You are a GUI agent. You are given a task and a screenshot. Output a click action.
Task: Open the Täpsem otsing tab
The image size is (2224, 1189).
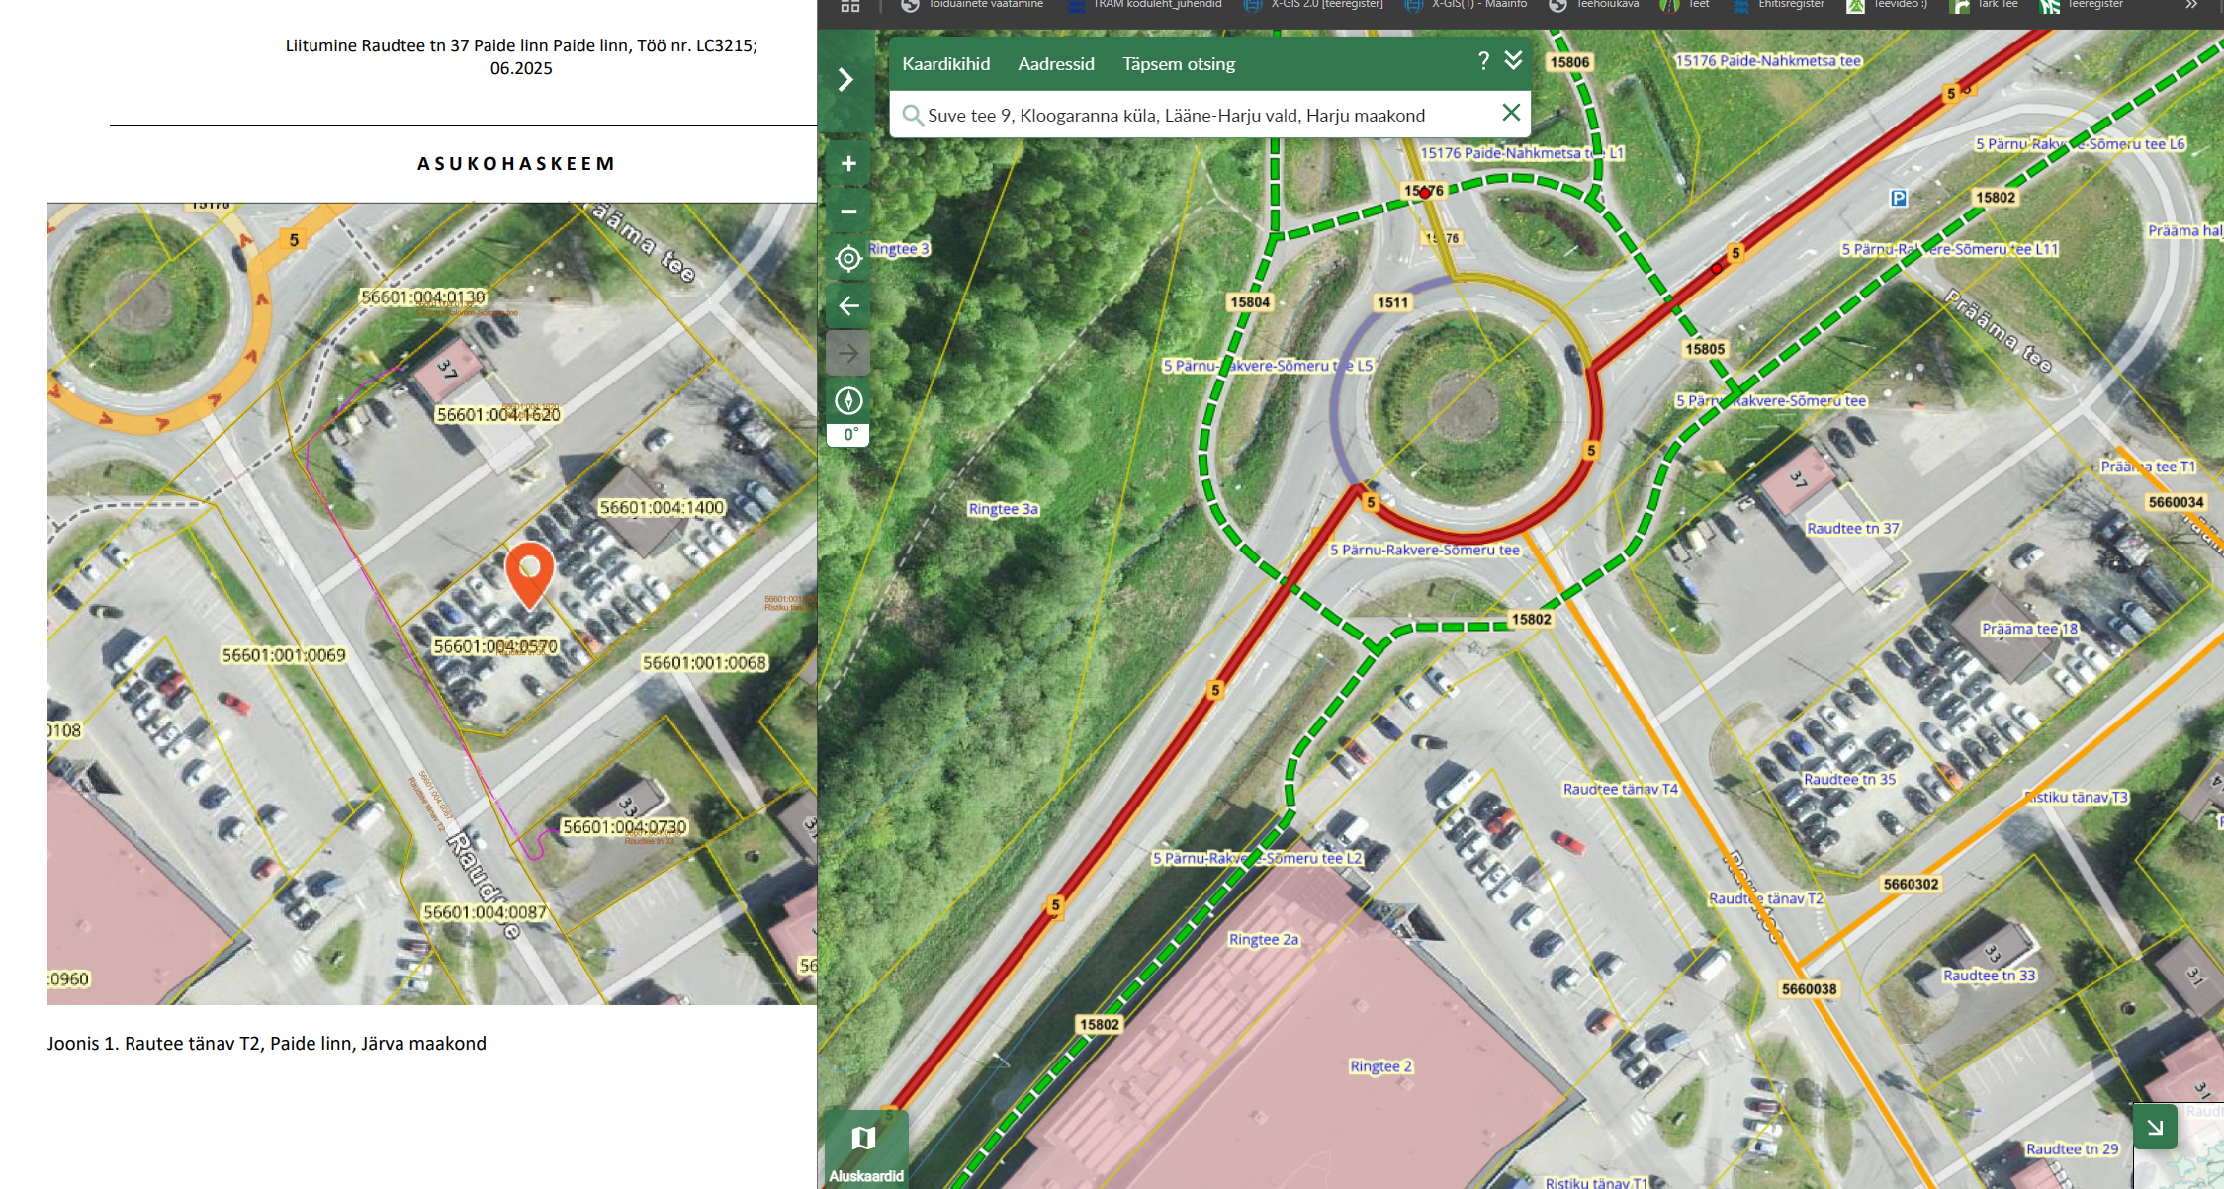coord(1179,64)
